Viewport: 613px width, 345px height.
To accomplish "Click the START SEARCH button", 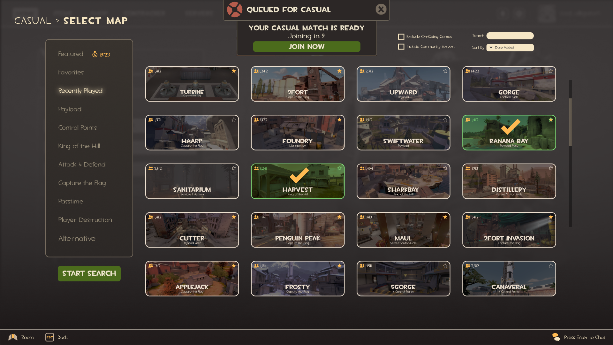I will point(89,273).
